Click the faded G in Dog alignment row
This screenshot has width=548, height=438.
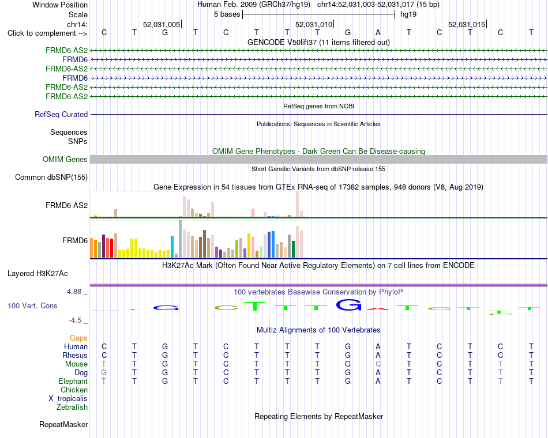pos(104,373)
